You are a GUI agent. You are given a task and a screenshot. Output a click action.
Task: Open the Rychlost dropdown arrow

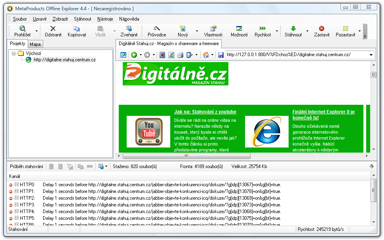(277, 31)
